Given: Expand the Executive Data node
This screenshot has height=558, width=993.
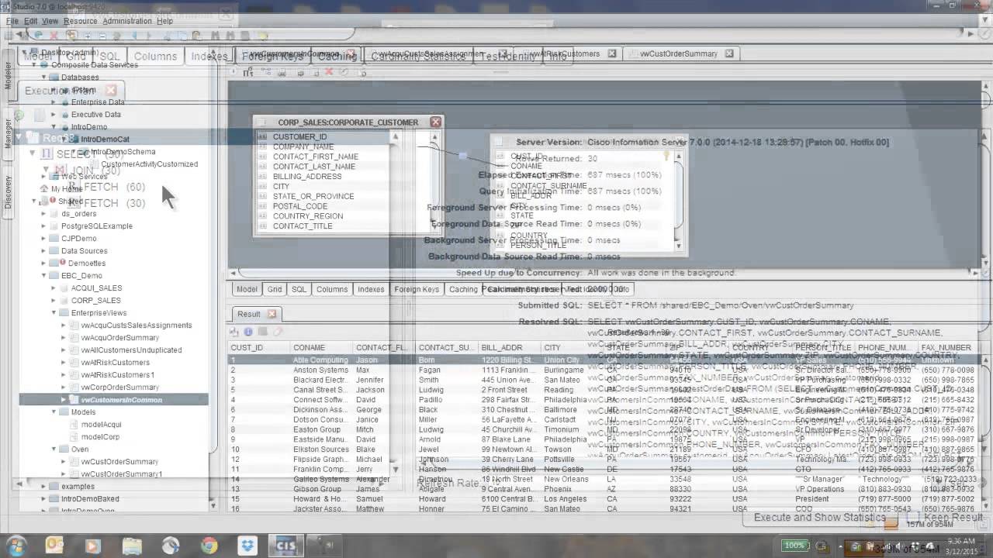Looking at the screenshot, I should click(54, 115).
